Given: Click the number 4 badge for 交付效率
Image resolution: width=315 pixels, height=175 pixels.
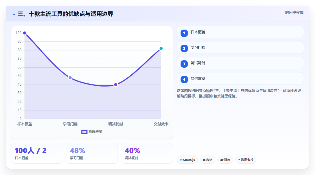Looking at the screenshot, I should click(x=184, y=79).
